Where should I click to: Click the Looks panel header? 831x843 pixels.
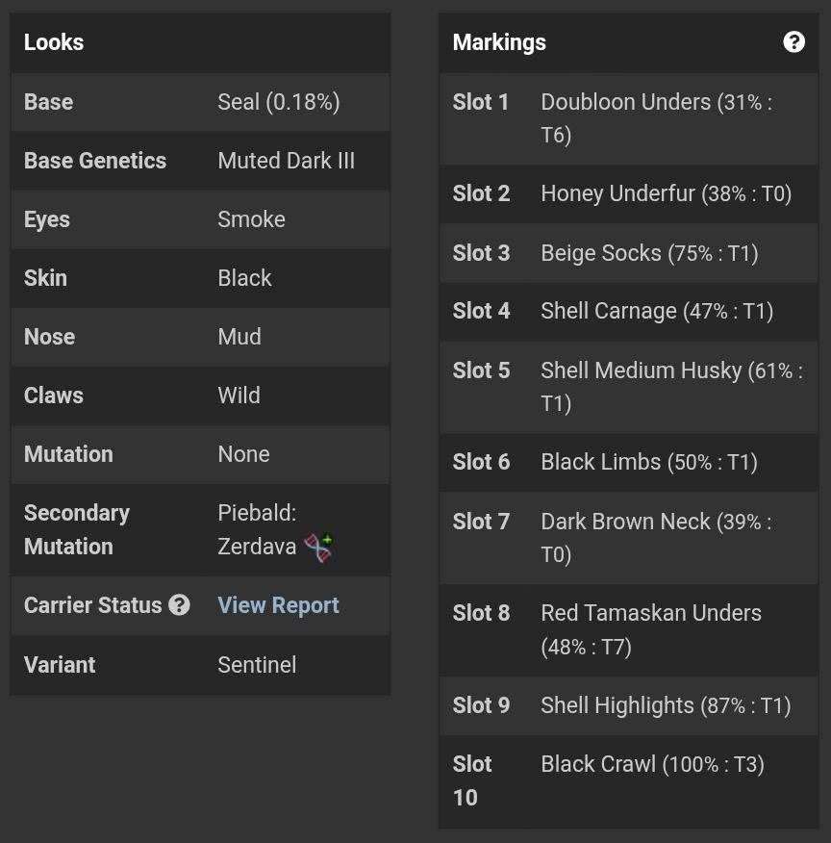(x=200, y=42)
